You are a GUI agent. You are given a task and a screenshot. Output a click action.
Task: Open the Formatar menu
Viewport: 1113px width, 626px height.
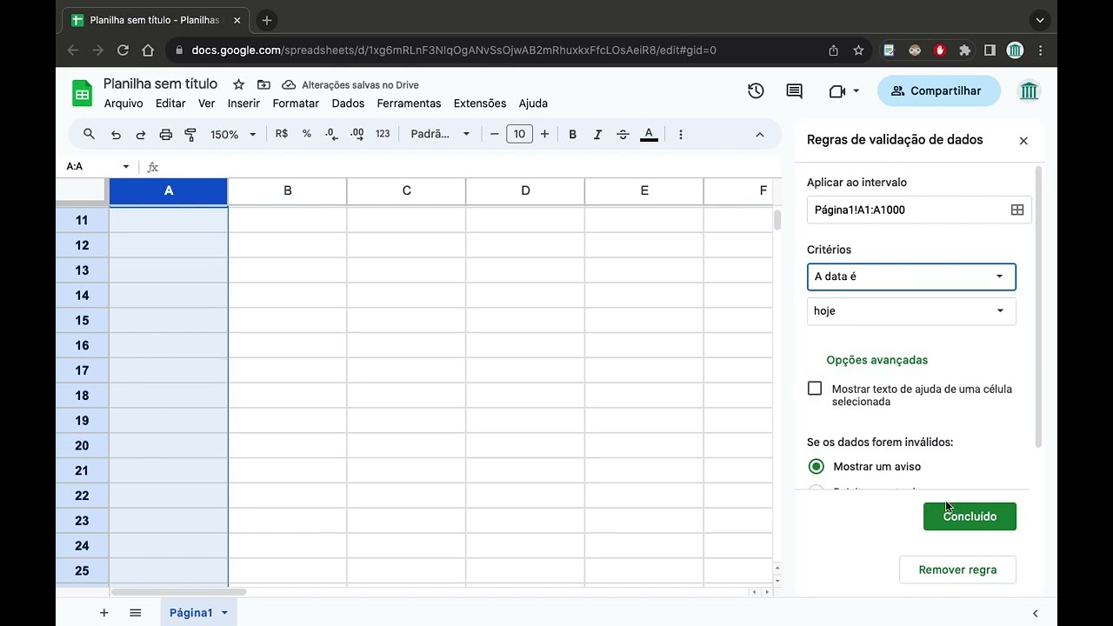(296, 103)
